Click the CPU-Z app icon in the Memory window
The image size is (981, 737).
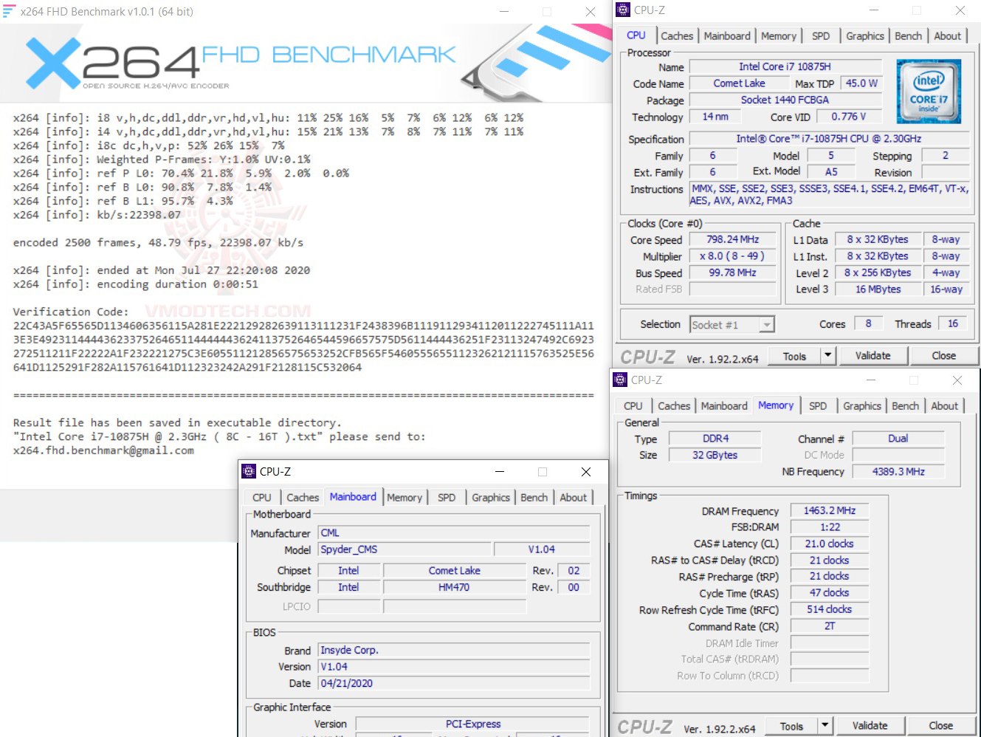click(x=620, y=380)
